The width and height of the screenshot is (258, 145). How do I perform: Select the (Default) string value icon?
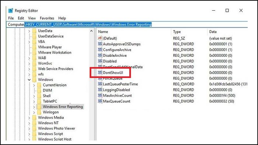[x=100, y=38]
